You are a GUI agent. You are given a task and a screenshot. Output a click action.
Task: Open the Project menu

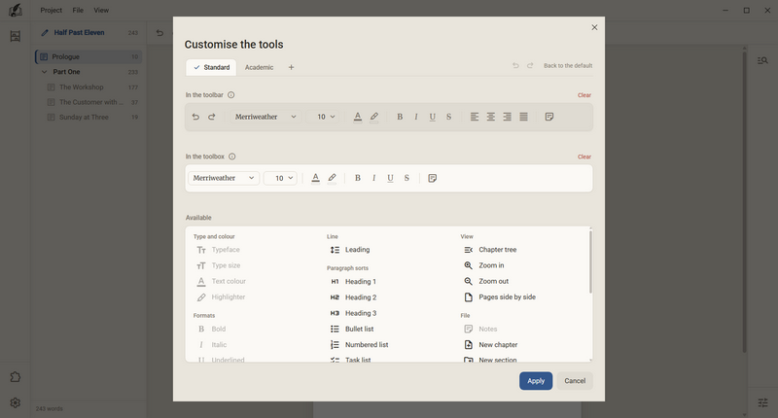click(52, 10)
